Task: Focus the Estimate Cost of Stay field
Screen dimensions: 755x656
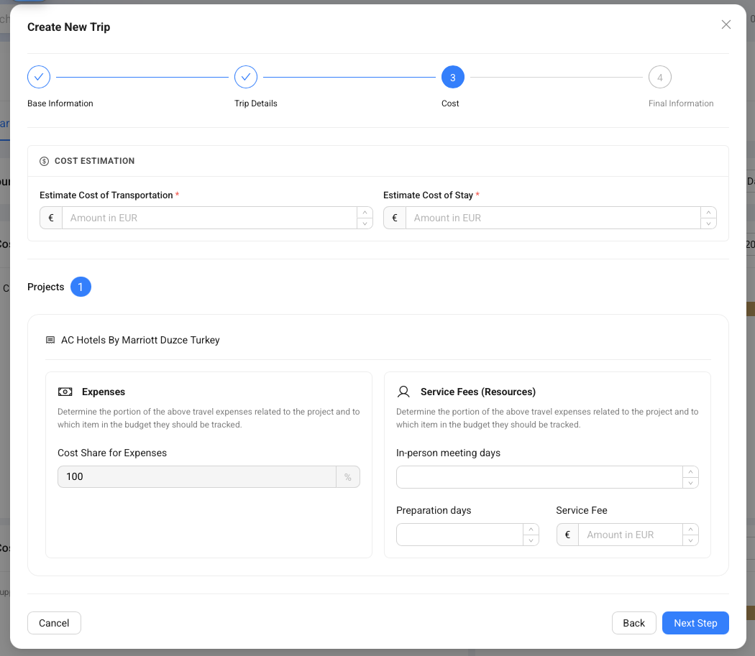Action: point(553,218)
